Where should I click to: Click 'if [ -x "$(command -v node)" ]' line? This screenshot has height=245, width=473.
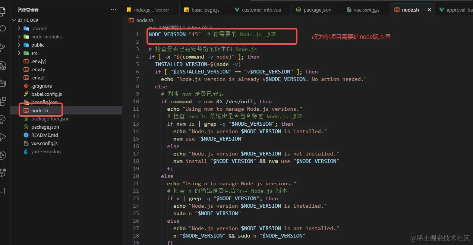pos(204,57)
